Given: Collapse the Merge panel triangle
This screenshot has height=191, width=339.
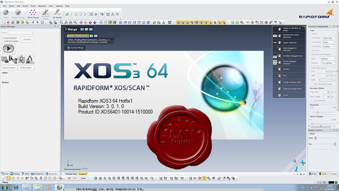Looking at the screenshot, I should tap(66, 29).
